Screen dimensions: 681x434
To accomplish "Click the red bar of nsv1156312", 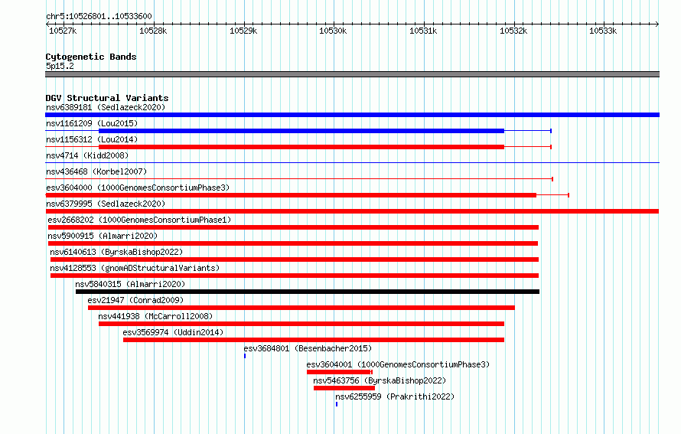I will point(301,147).
